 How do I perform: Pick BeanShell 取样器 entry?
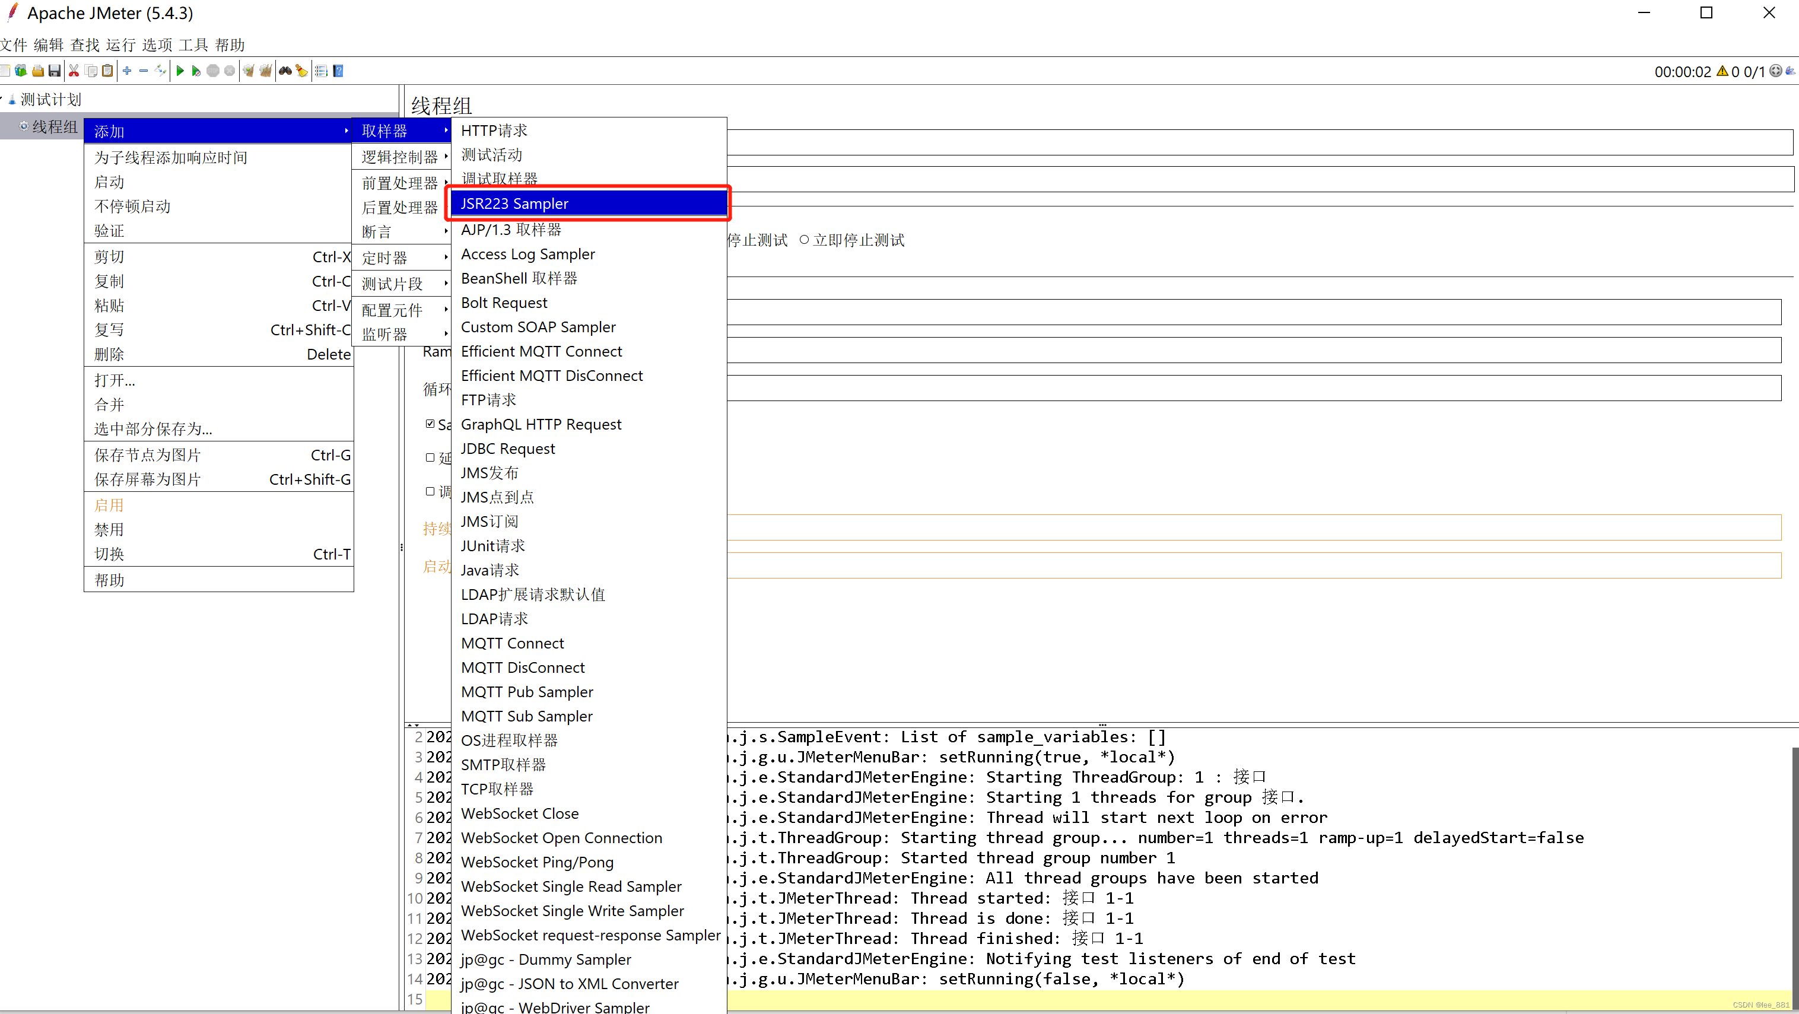point(589,278)
